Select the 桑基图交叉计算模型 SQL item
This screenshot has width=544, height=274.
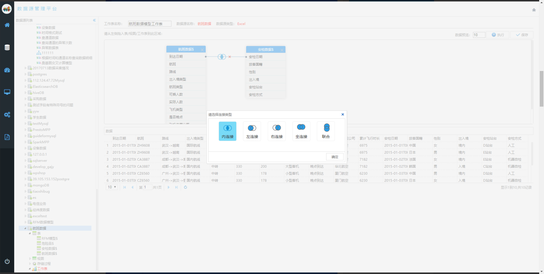pos(57,63)
